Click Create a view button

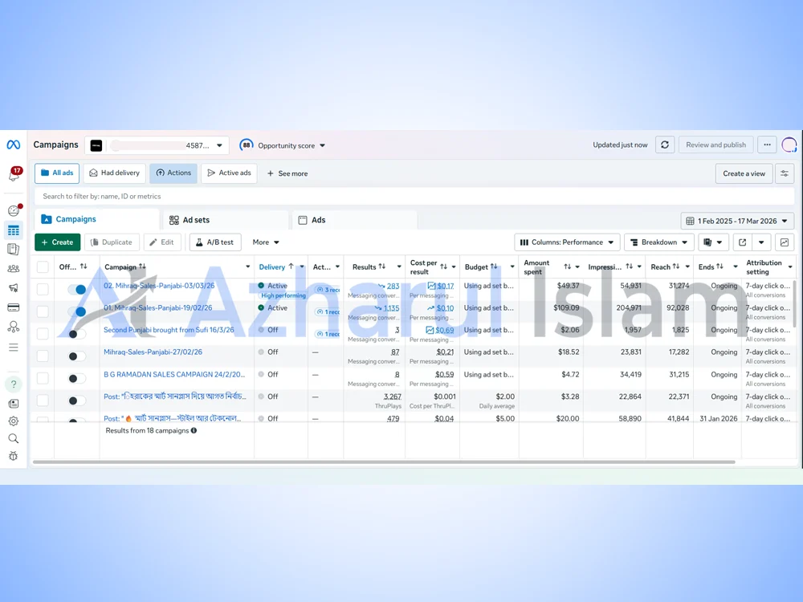pyautogui.click(x=744, y=173)
